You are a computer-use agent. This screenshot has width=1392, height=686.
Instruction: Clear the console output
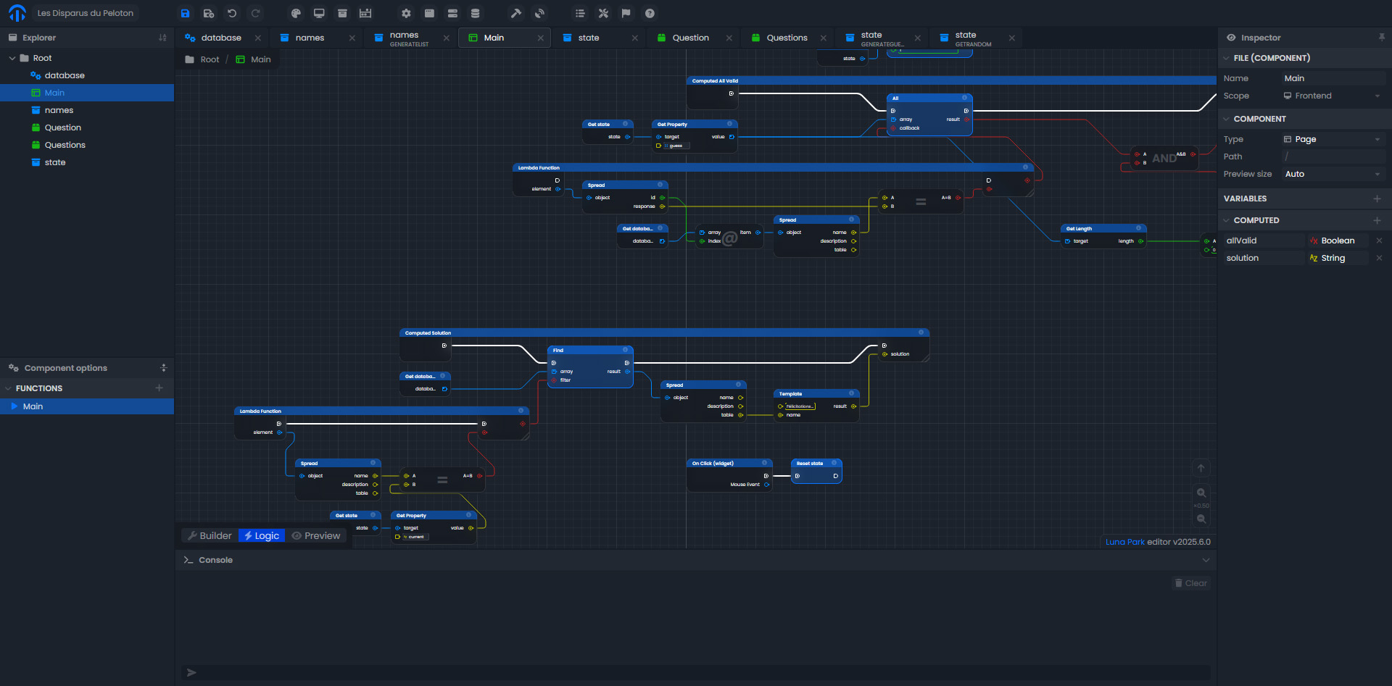pos(1191,583)
